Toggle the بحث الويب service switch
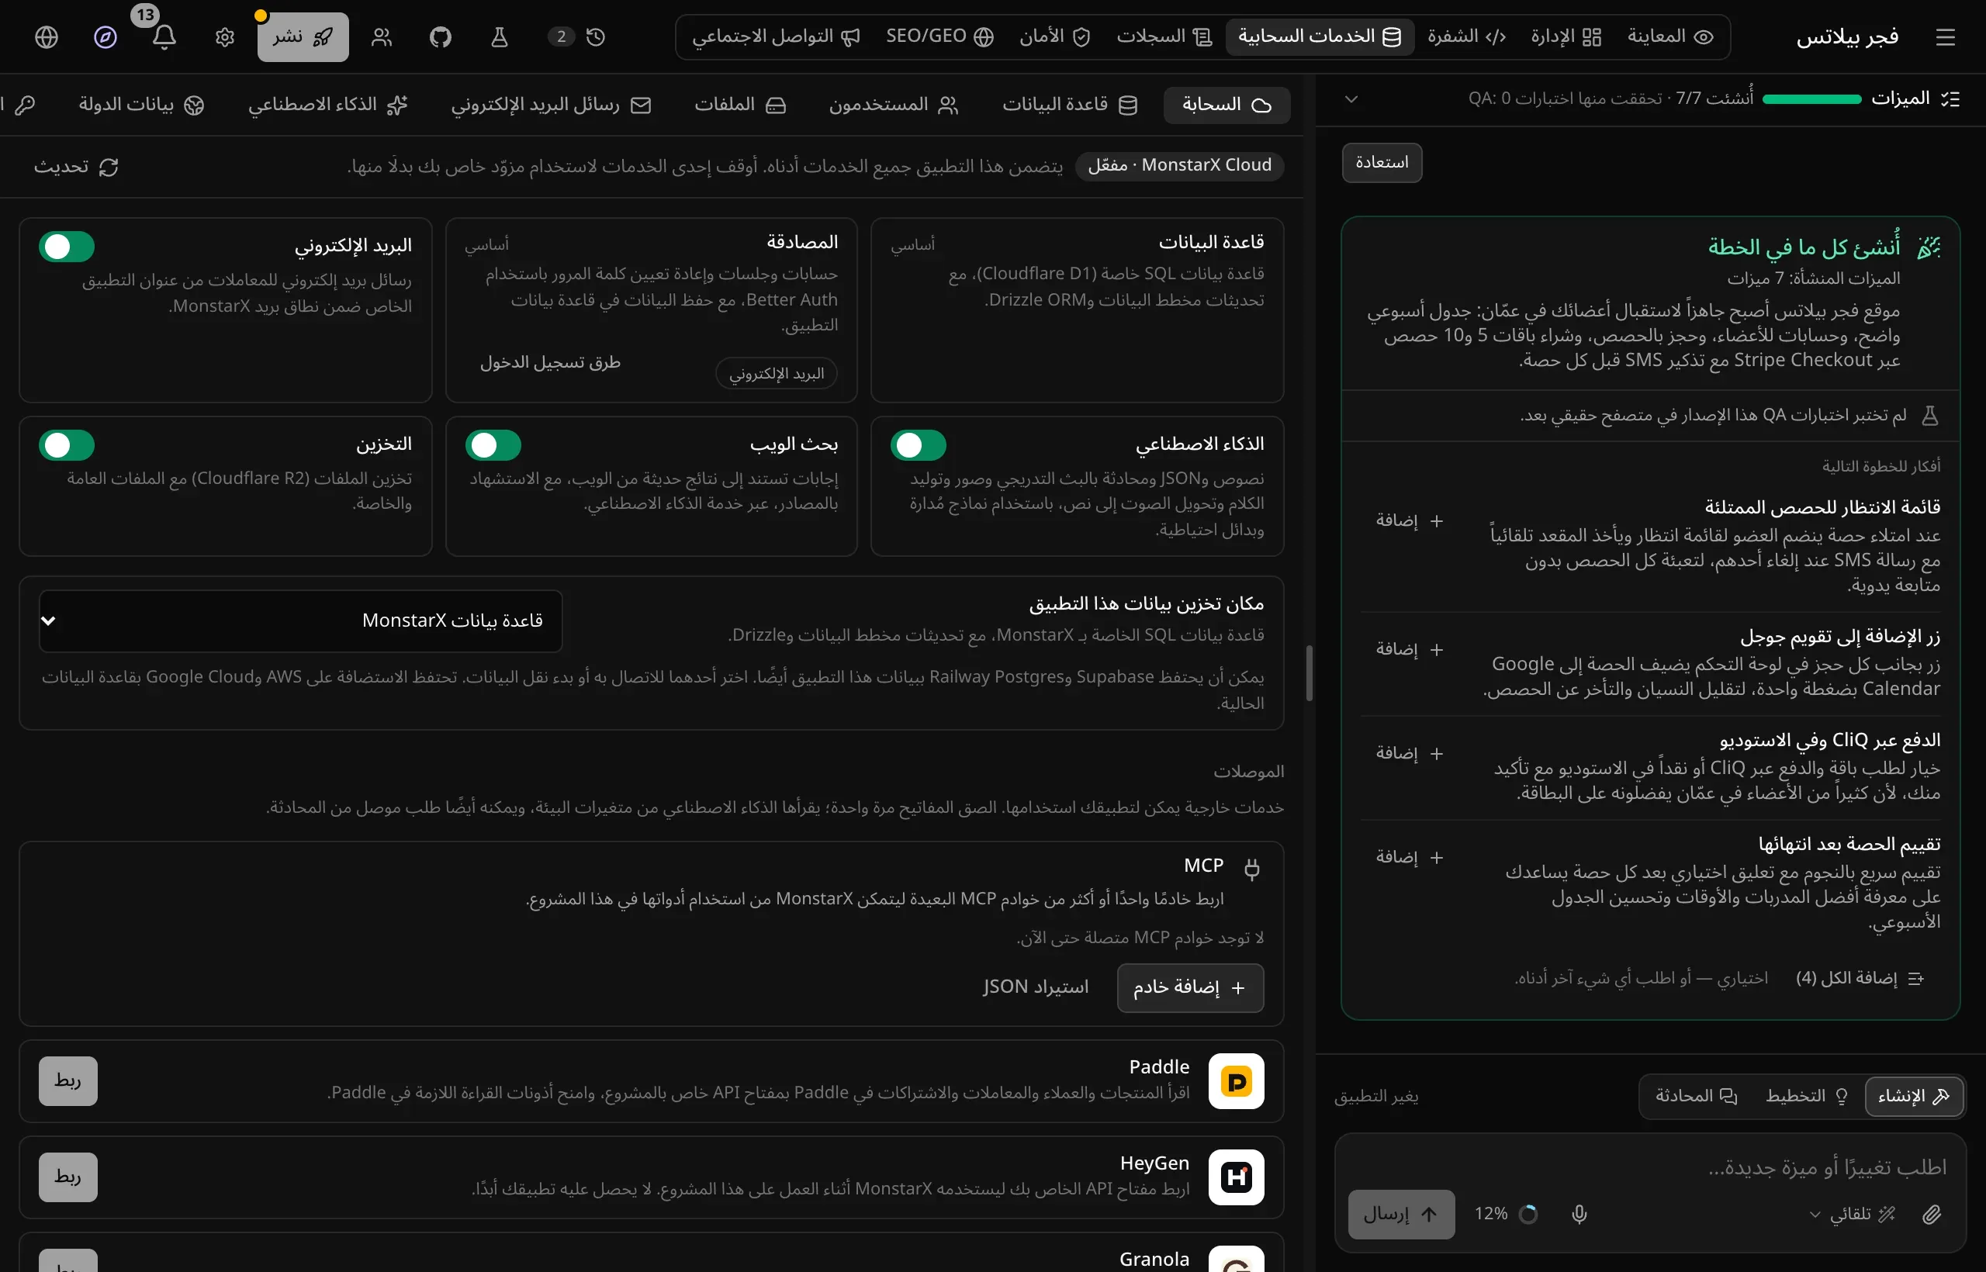Viewport: 1986px width, 1272px height. pos(493,445)
